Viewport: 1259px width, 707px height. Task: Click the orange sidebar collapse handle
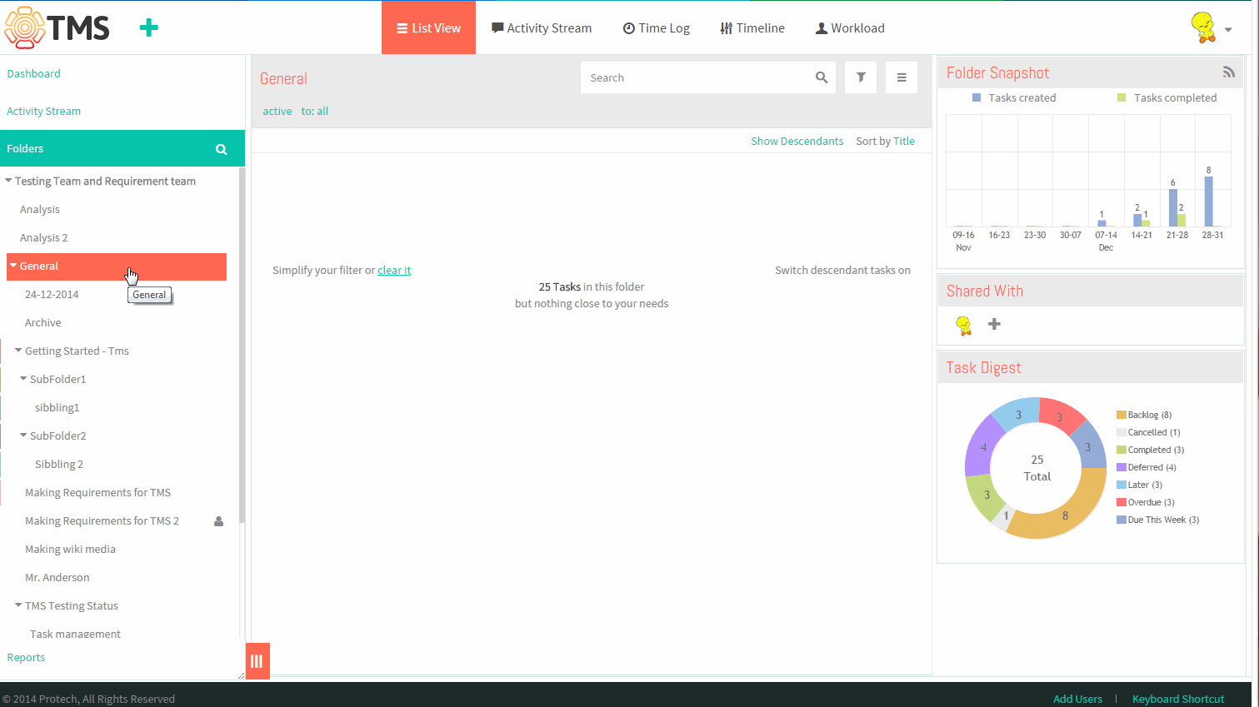[x=257, y=661]
